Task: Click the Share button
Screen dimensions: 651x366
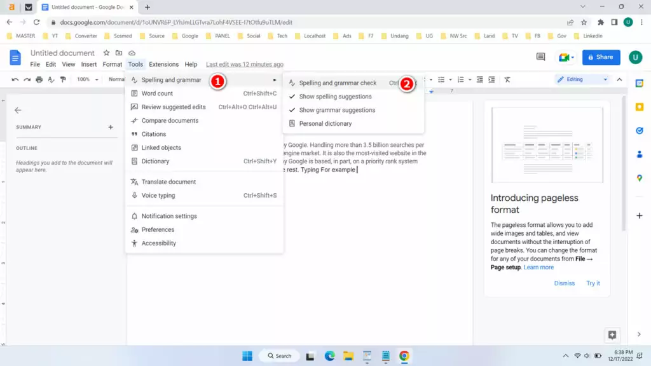Action: [x=601, y=57]
